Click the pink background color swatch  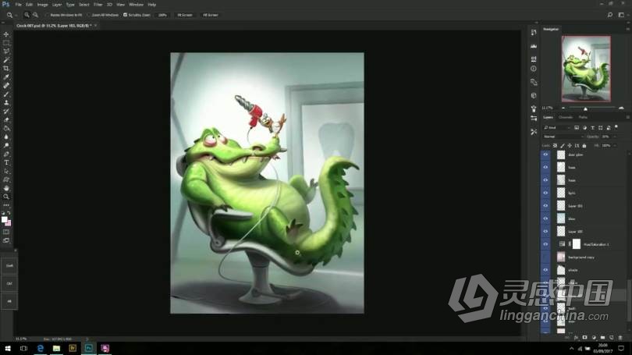click(9, 223)
